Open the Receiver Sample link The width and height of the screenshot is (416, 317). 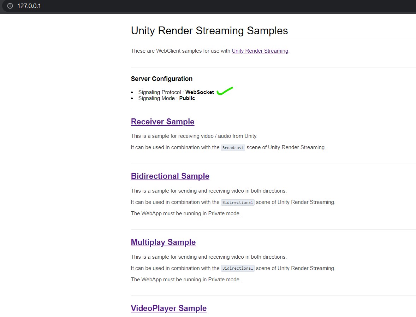pyautogui.click(x=162, y=122)
